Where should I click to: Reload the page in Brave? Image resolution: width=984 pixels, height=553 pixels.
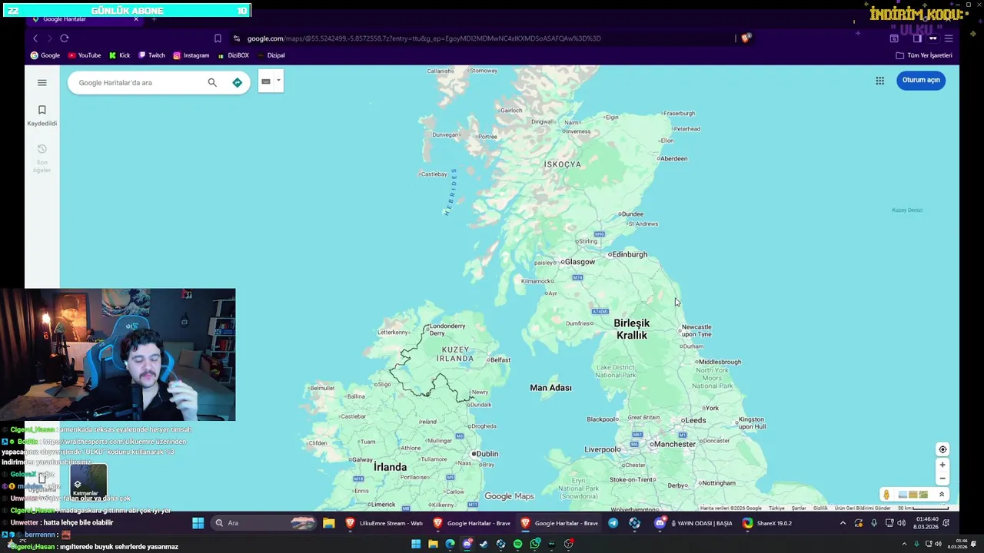point(65,38)
